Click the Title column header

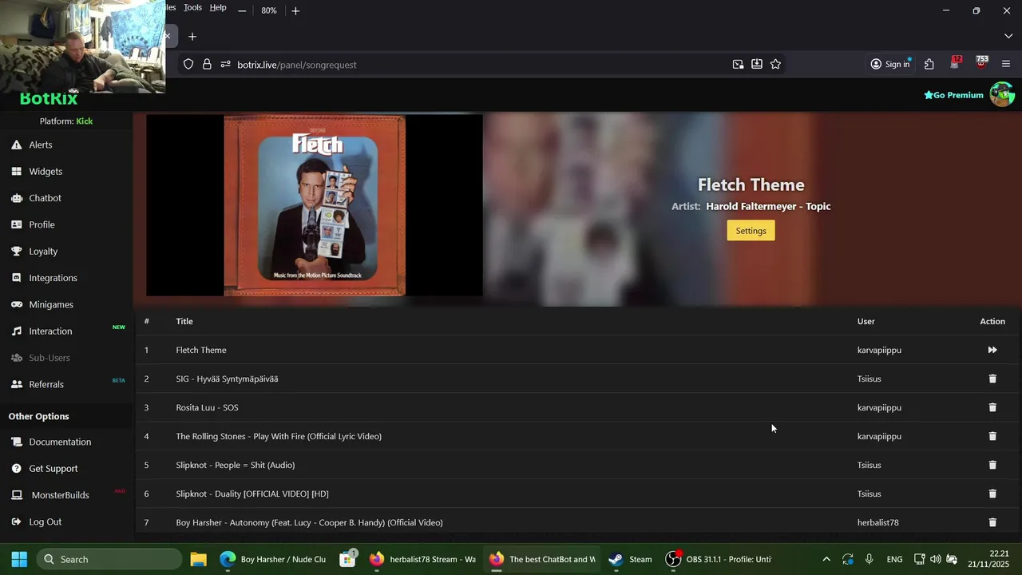coord(184,321)
